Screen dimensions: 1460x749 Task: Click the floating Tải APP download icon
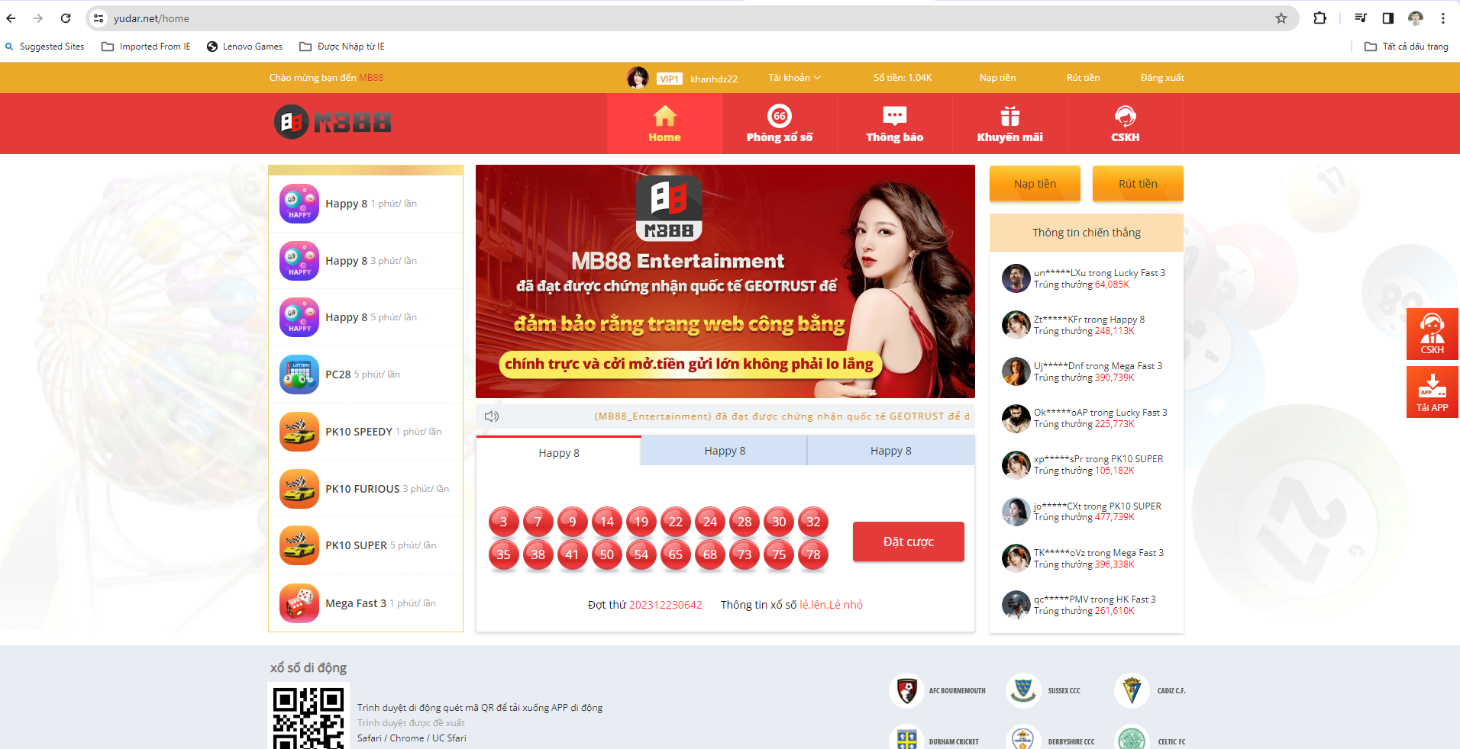coord(1433,392)
